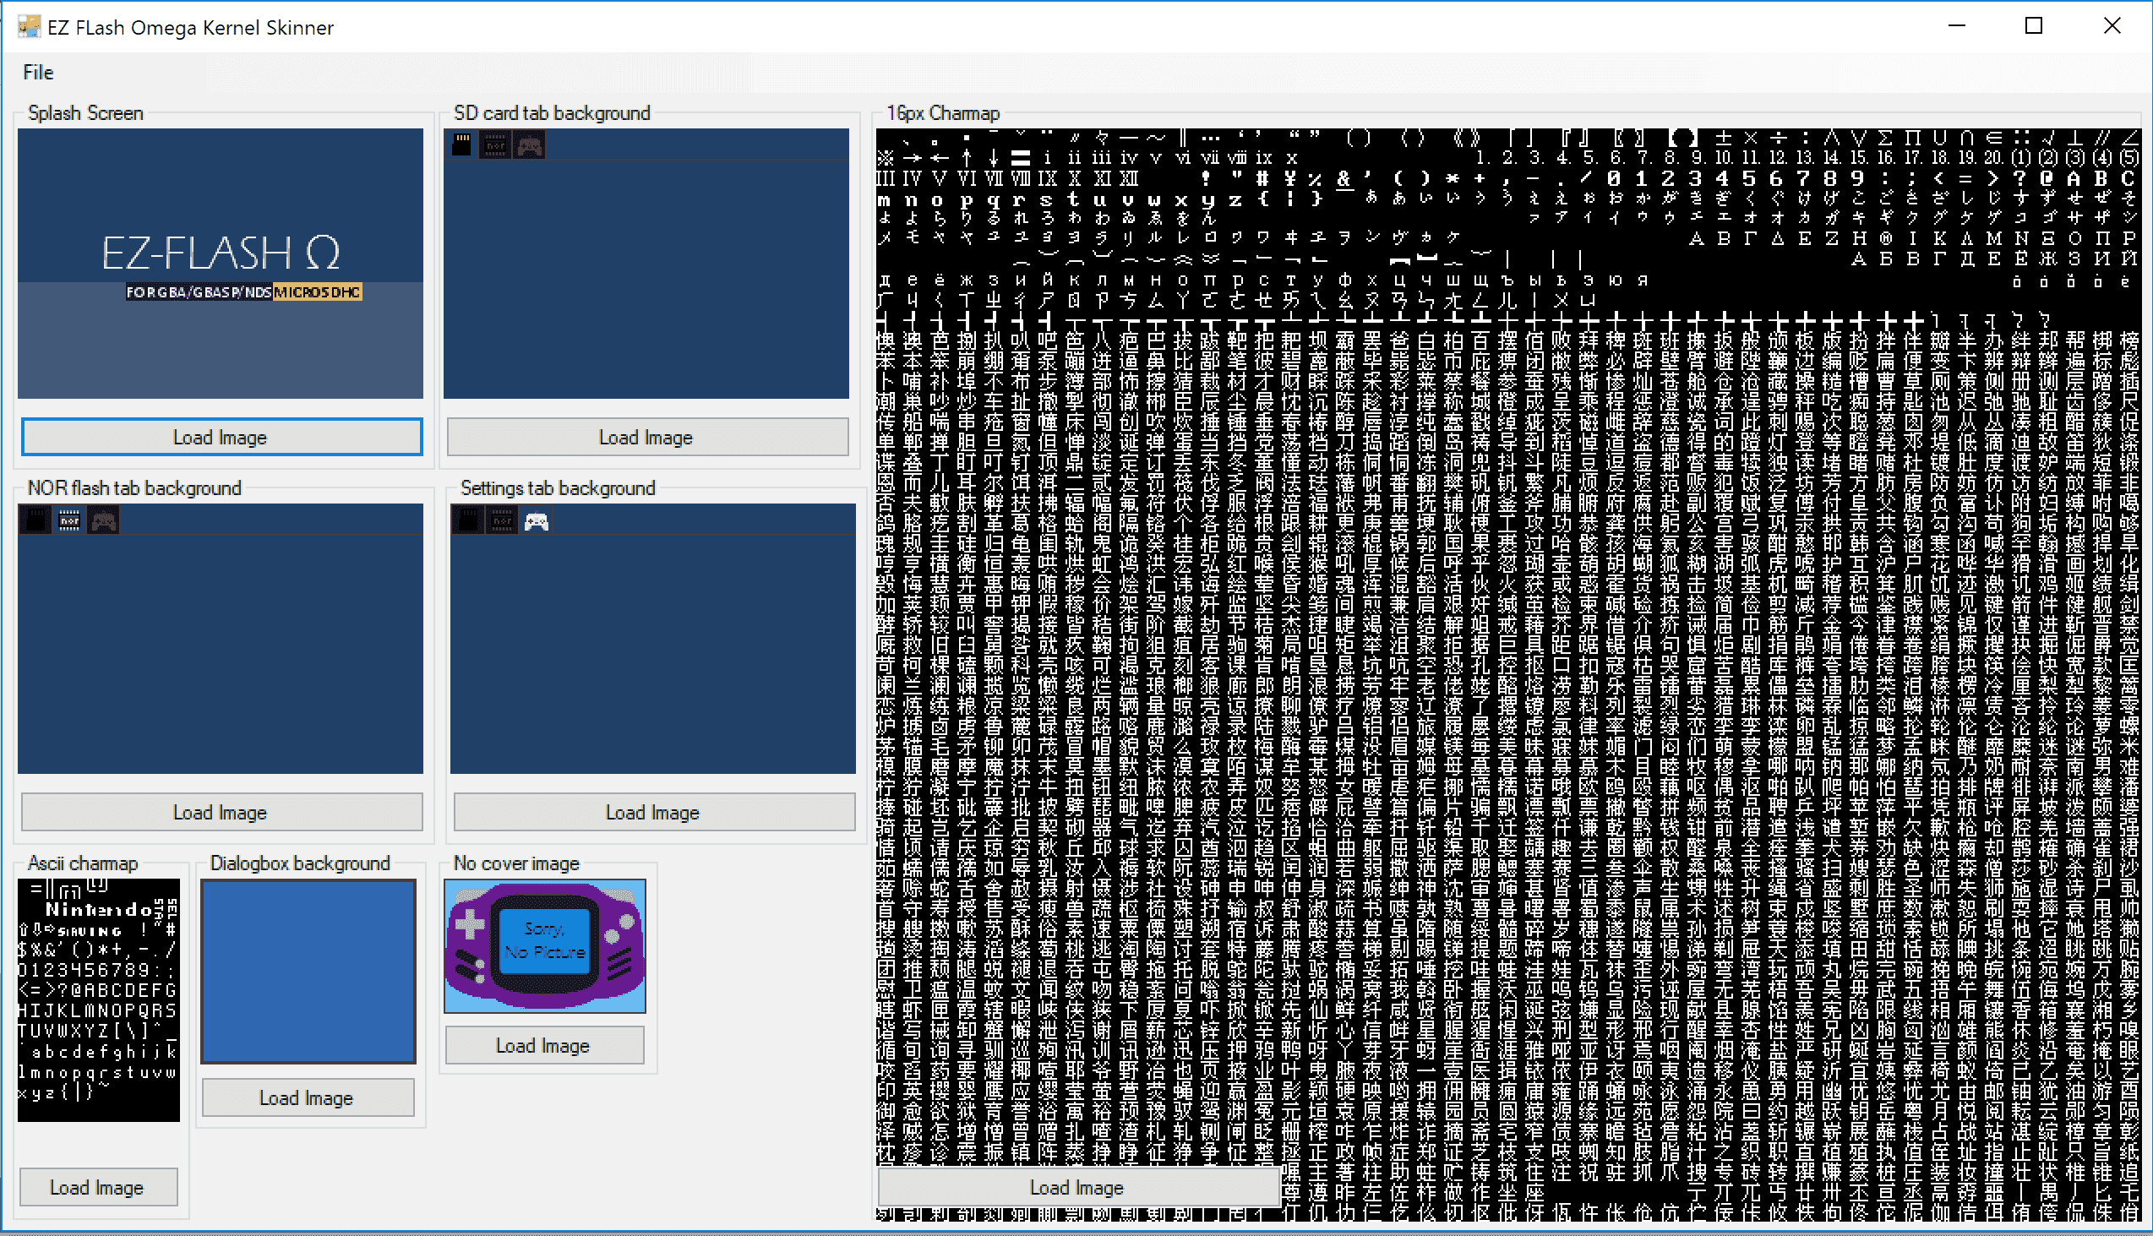The image size is (2153, 1236).
Task: Click the NOR chip icon in NOR flash preview
Action: pyautogui.click(x=69, y=520)
